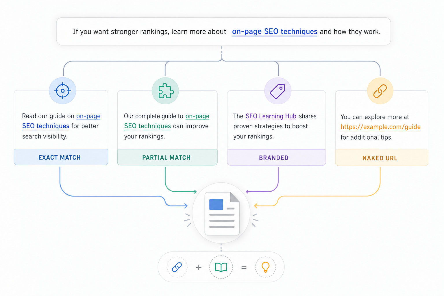Image resolution: width=444 pixels, height=296 pixels.
Task: Visit the SEO Learning Hub link
Action: tap(271, 116)
